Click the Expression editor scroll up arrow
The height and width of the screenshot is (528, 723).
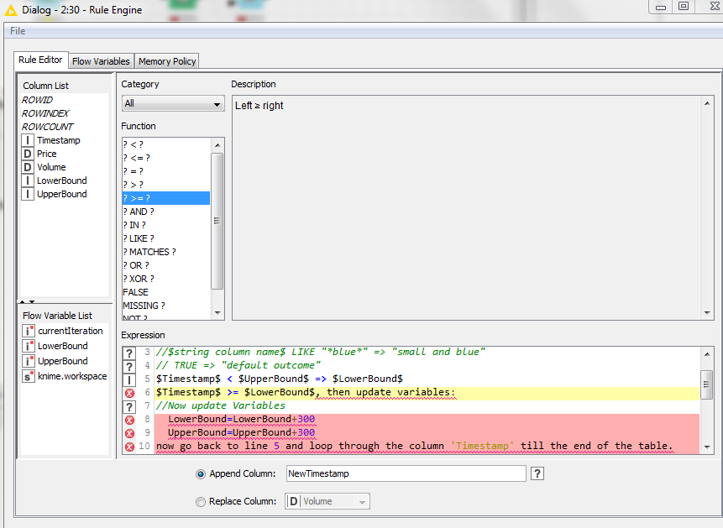coord(707,354)
